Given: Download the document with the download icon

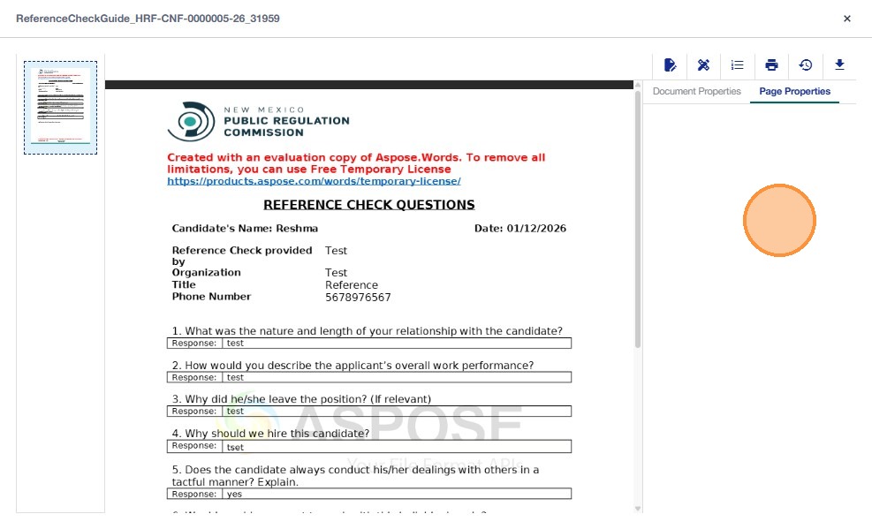Looking at the screenshot, I should [839, 65].
